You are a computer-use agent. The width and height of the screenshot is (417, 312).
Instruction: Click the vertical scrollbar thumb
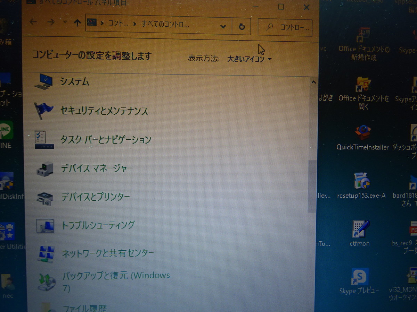(x=312, y=186)
